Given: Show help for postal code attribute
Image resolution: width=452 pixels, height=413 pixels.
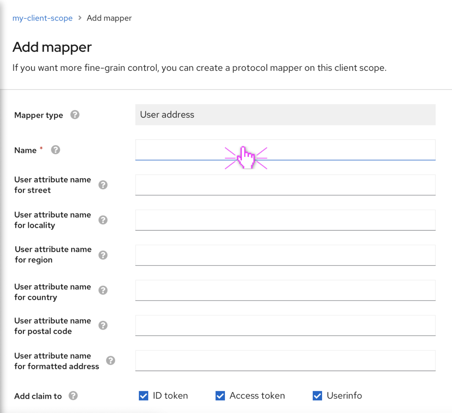Looking at the screenshot, I should point(103,325).
